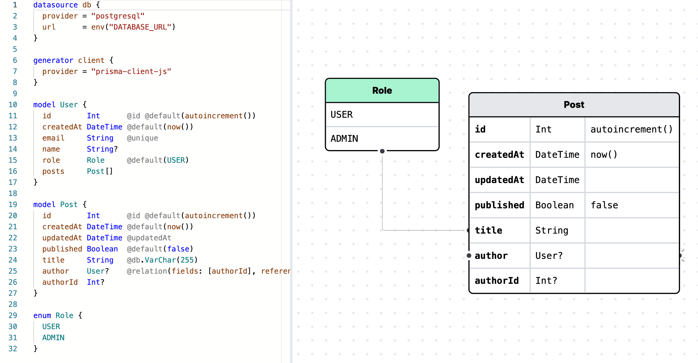Click the ADMIN value in Role node
Viewport: 698px width, 363px height.
[x=344, y=139]
